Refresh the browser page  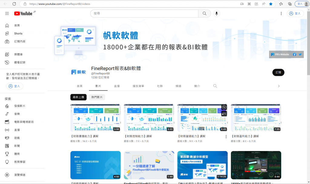(14, 4)
